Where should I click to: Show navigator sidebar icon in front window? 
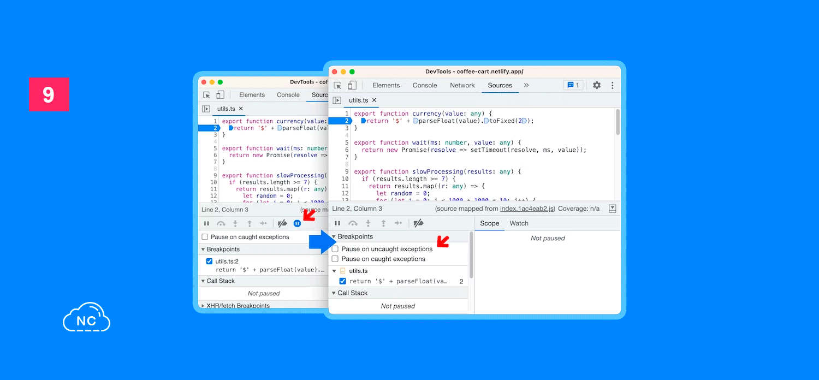pyautogui.click(x=337, y=100)
